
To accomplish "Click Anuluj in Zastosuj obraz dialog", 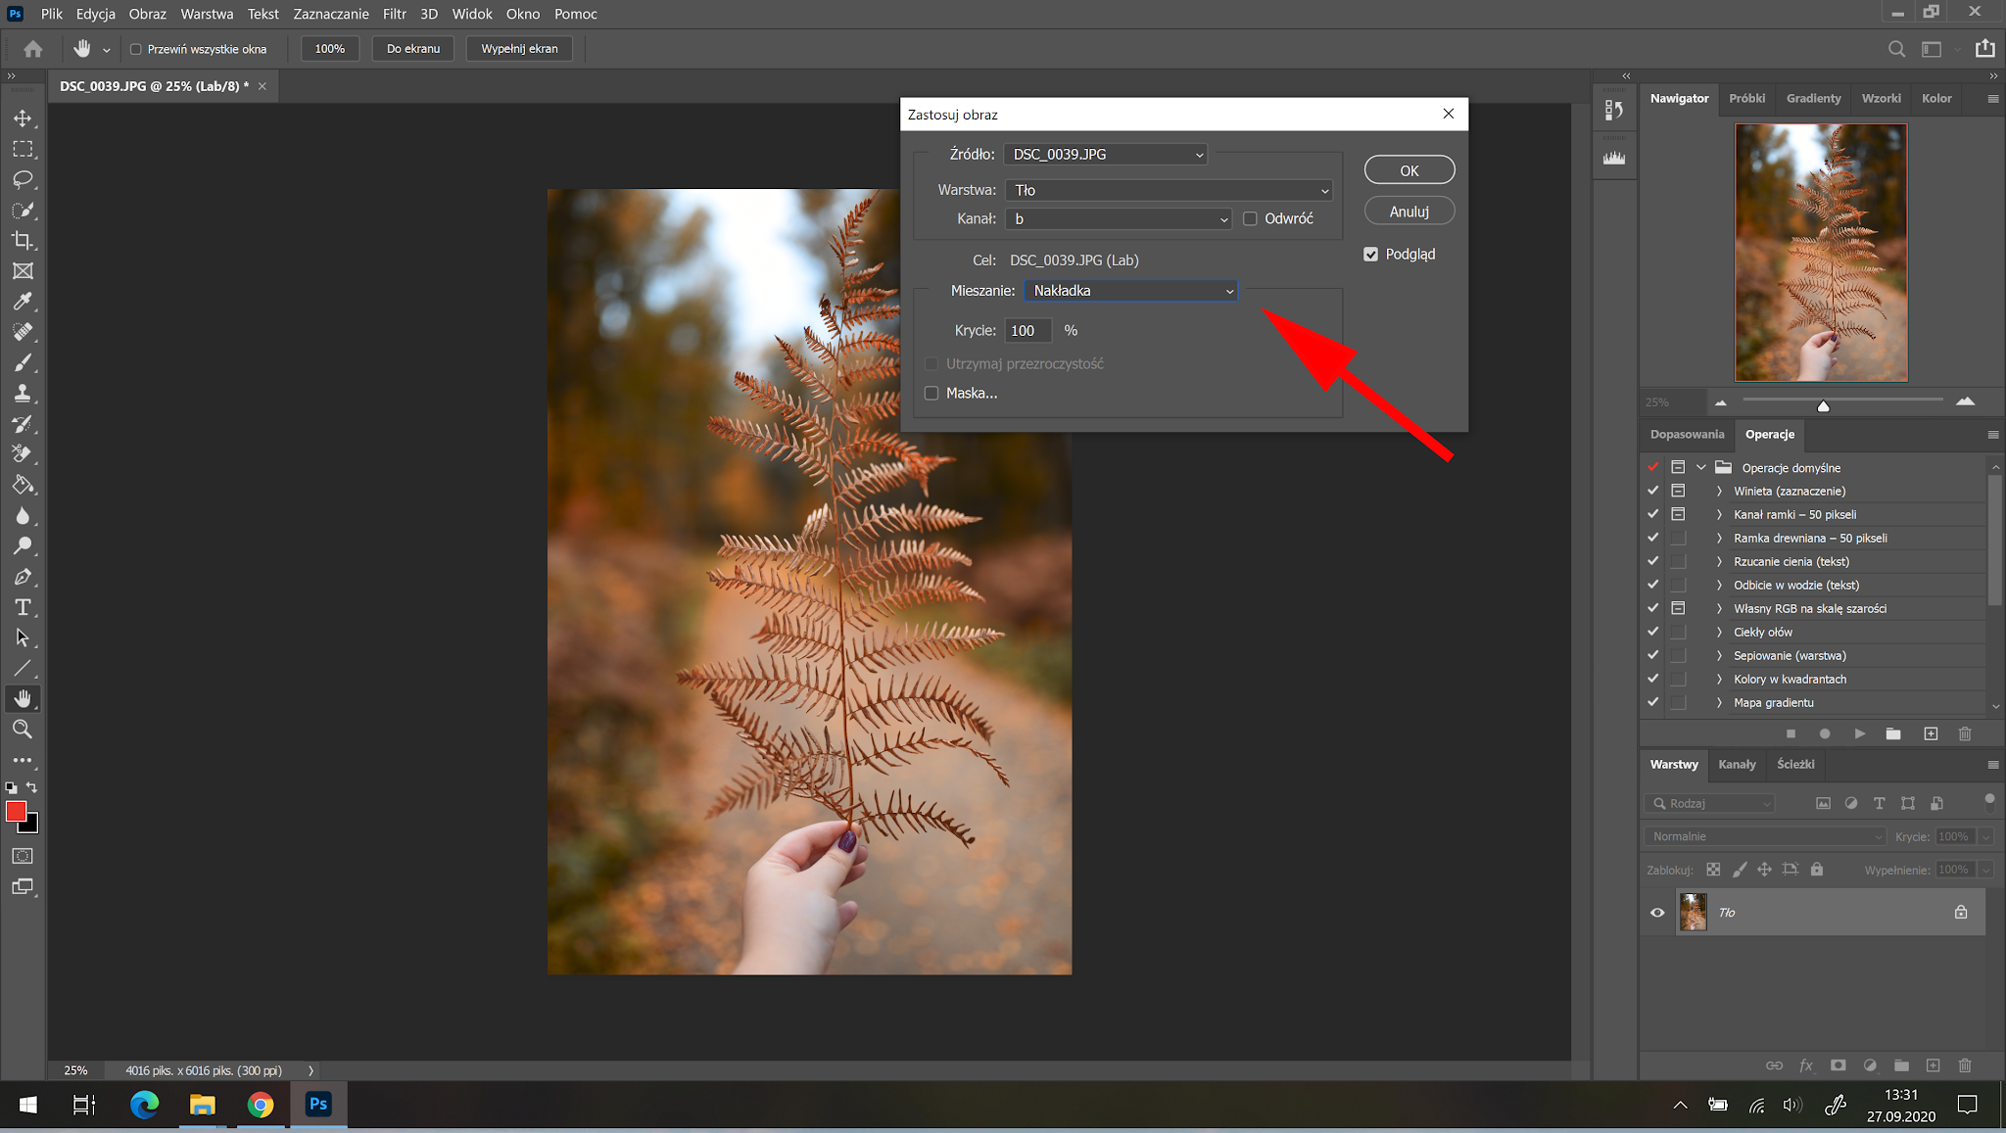I will coord(1409,212).
